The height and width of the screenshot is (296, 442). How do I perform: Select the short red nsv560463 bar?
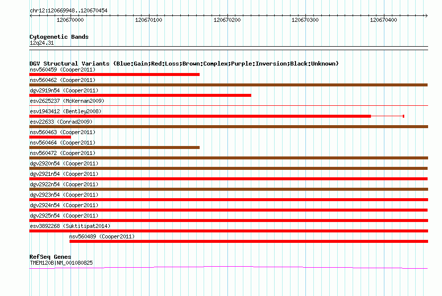tap(50, 137)
